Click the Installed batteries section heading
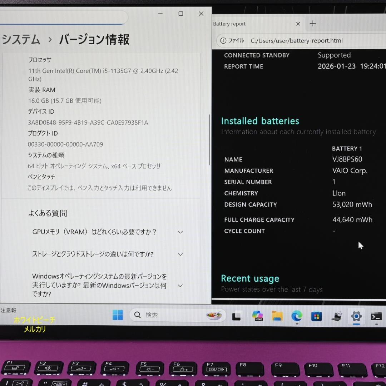The width and height of the screenshot is (386, 386). [x=260, y=121]
